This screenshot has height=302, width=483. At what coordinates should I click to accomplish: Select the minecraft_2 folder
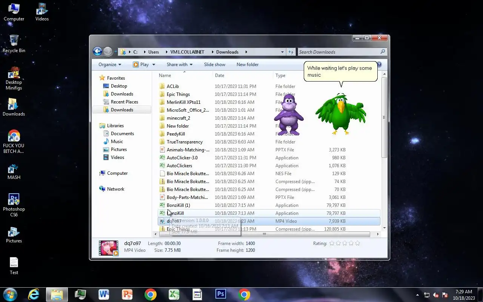pos(269,118)
